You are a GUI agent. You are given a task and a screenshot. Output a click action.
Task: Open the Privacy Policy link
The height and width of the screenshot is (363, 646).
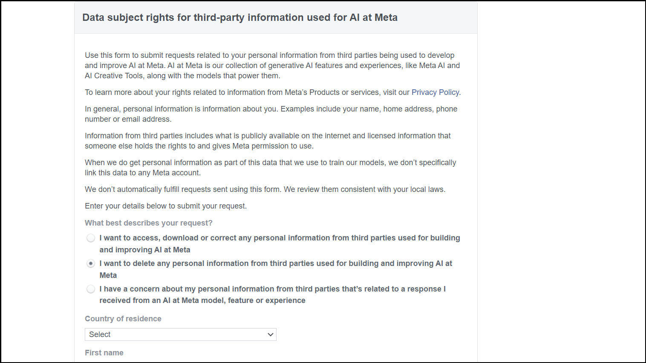(x=435, y=92)
